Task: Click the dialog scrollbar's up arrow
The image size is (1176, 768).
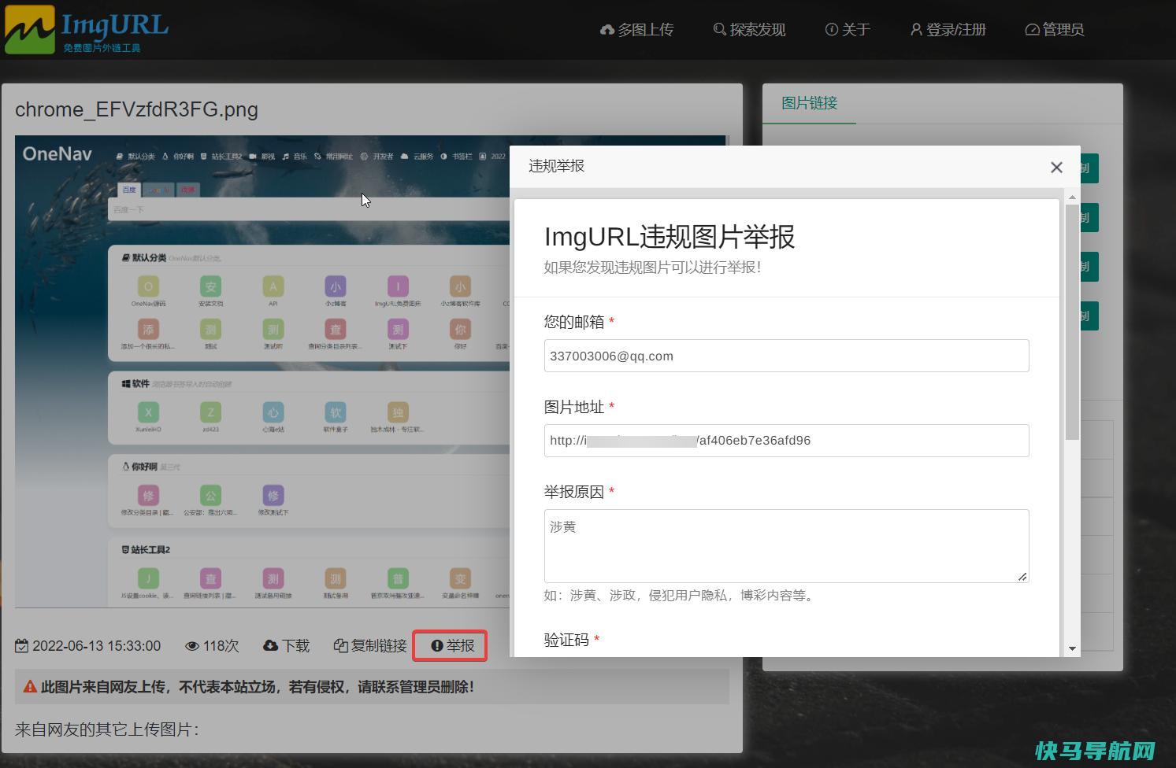Action: coord(1072,197)
